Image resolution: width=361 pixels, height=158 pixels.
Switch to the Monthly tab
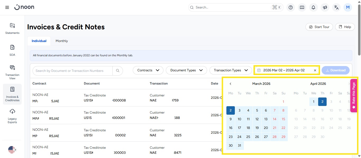click(x=62, y=41)
